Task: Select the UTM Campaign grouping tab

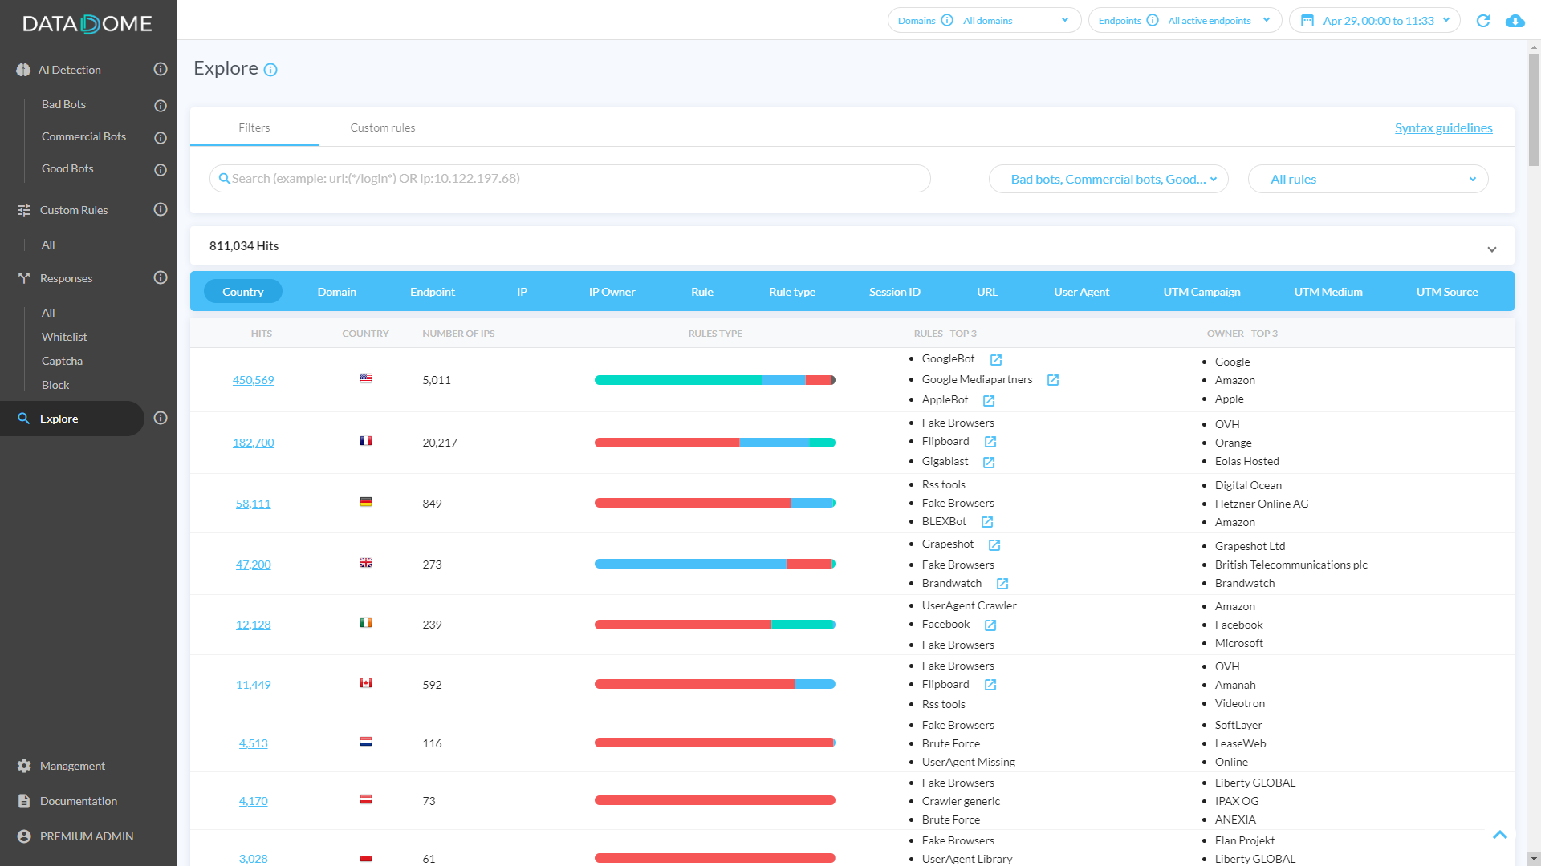Action: point(1201,292)
